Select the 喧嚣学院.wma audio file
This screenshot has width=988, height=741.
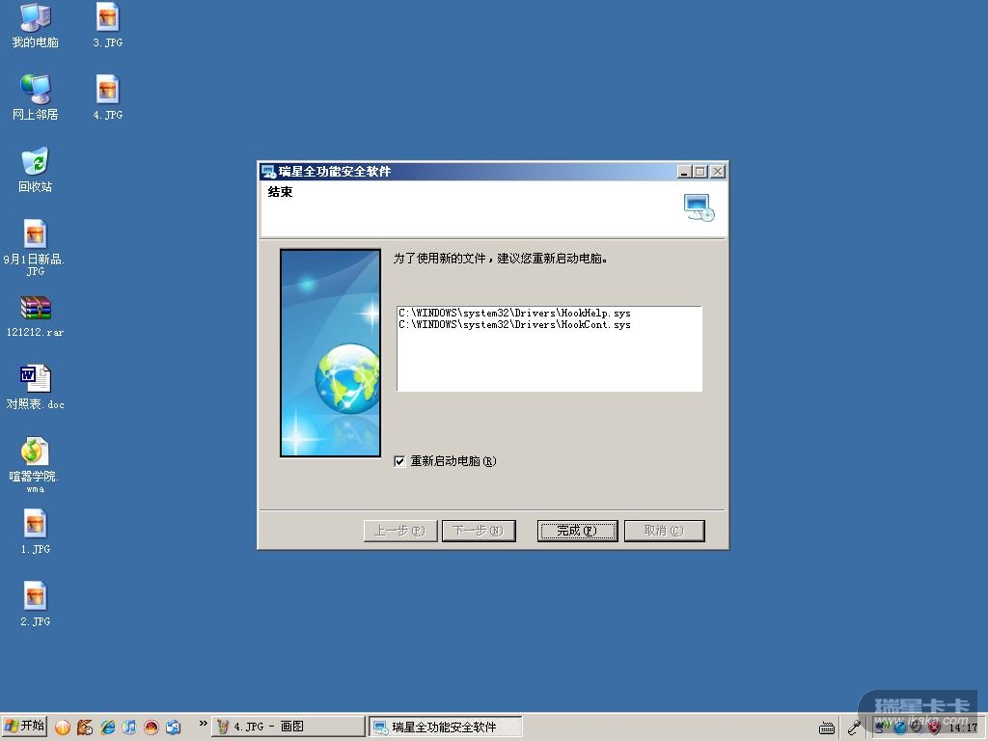pos(36,464)
